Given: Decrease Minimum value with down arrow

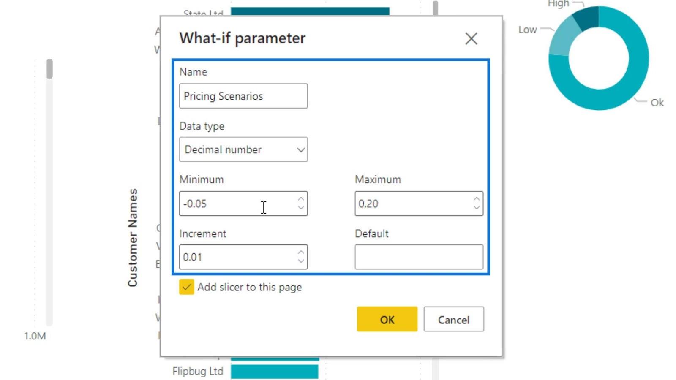Looking at the screenshot, I should [300, 208].
